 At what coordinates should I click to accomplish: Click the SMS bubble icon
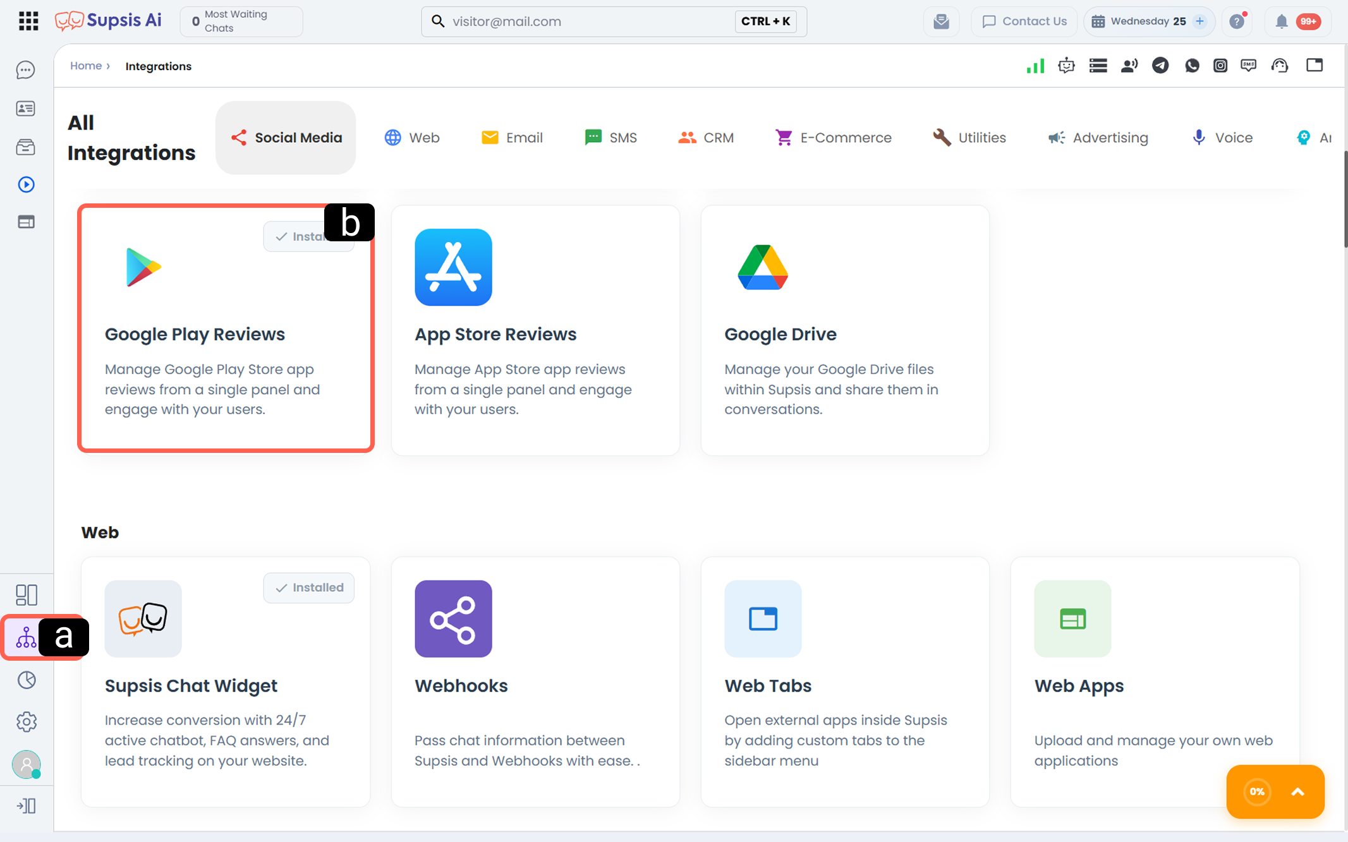(x=1249, y=66)
